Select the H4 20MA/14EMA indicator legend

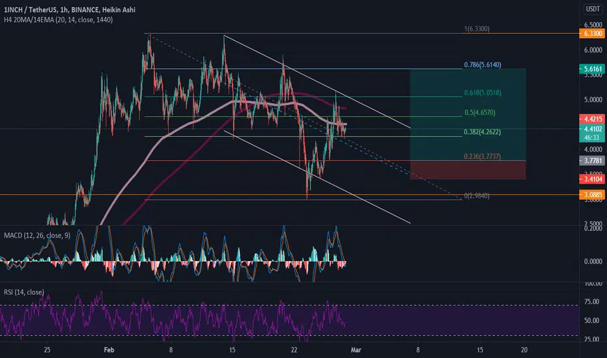(58, 20)
